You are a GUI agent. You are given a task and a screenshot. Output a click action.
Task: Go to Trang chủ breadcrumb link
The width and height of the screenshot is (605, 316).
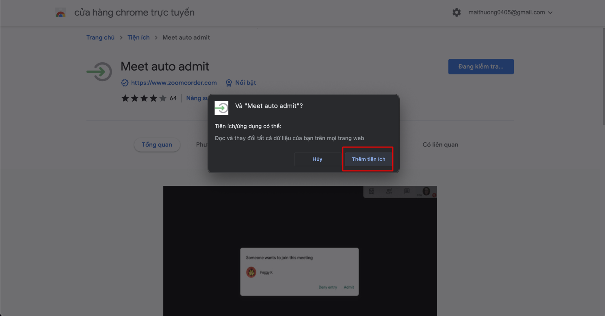100,37
